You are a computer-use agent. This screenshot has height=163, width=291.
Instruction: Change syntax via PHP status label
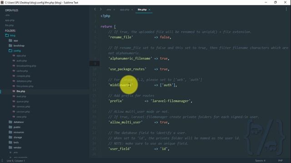click(280, 161)
